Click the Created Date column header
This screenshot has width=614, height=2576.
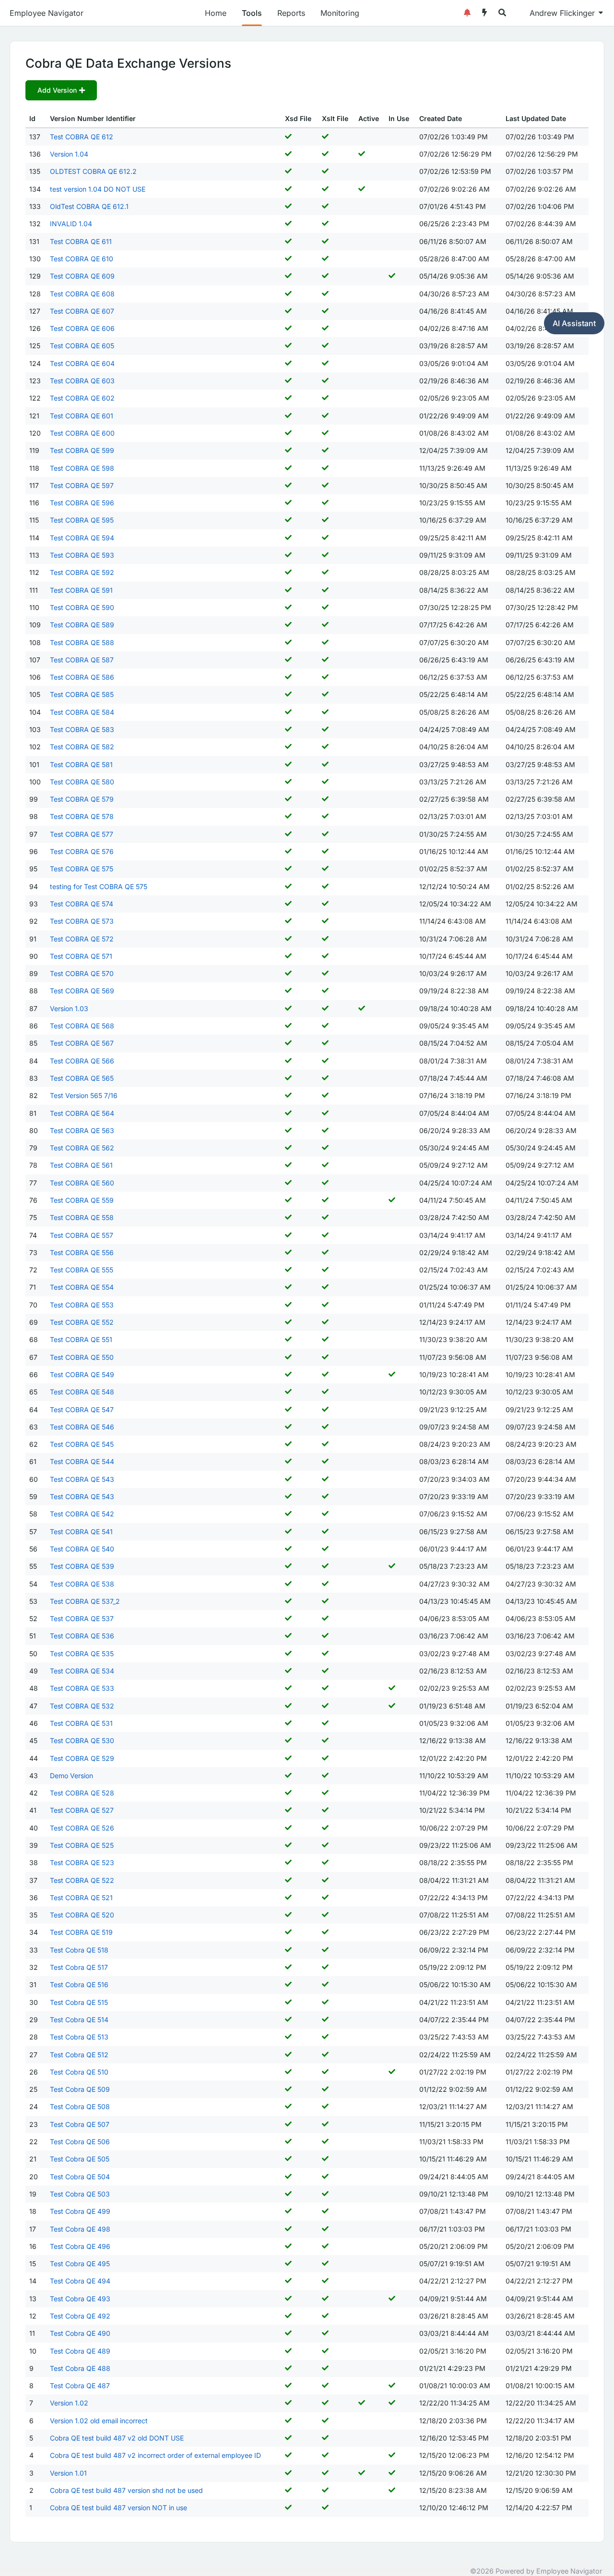[440, 119]
